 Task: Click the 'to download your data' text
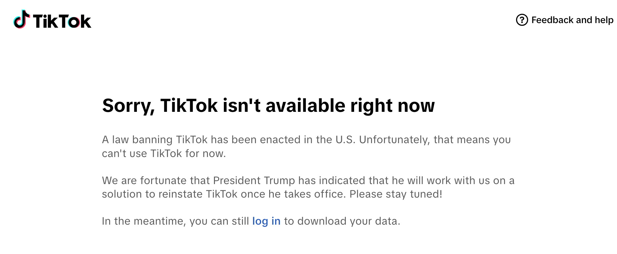pyautogui.click(x=342, y=221)
